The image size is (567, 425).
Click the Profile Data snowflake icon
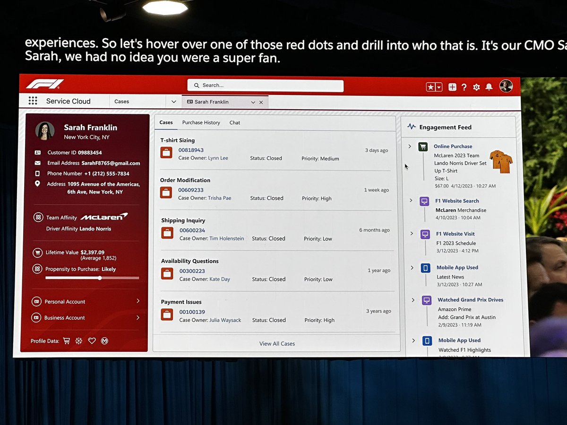[x=79, y=340]
